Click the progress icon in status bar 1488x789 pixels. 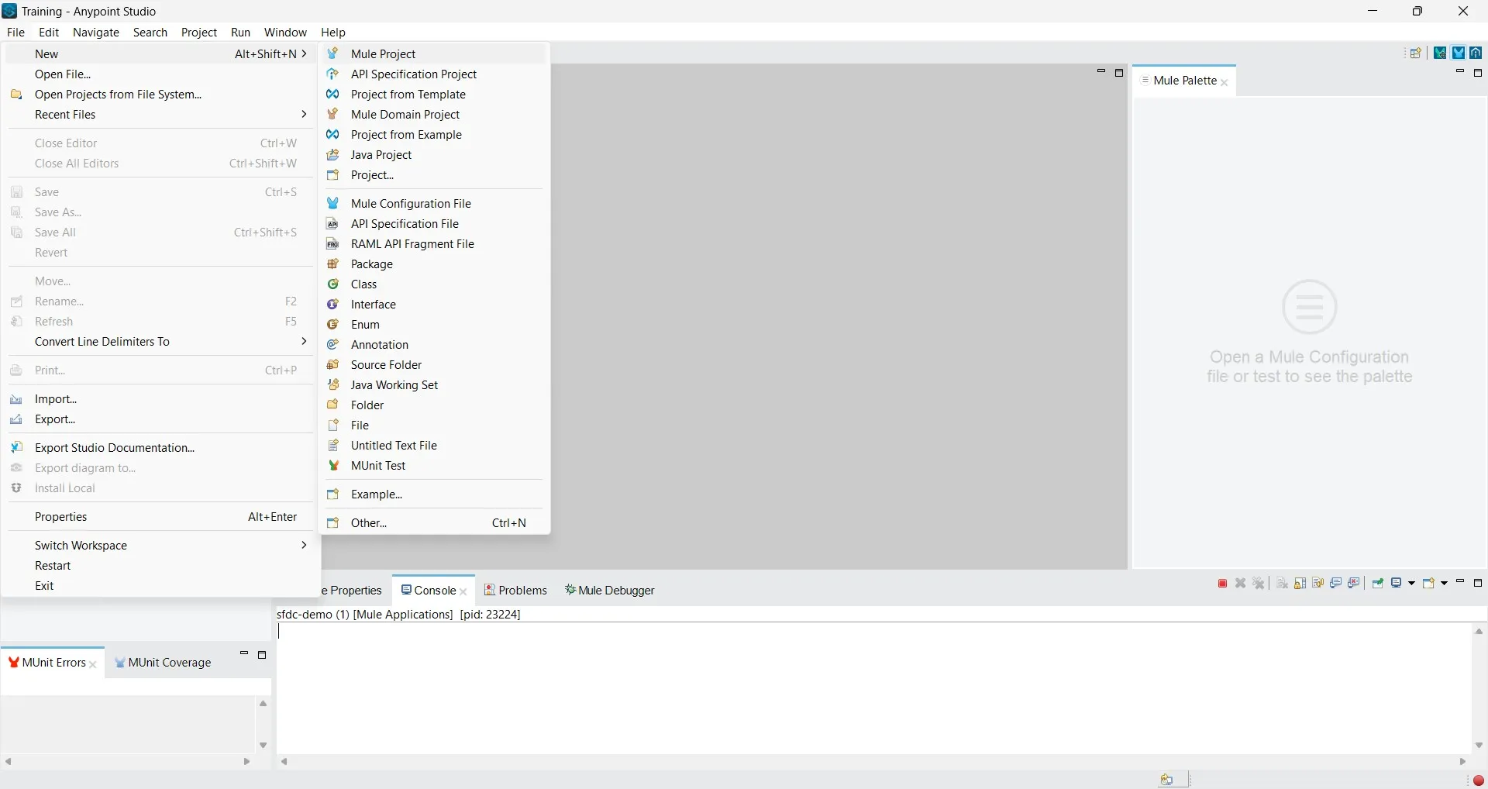click(1167, 780)
